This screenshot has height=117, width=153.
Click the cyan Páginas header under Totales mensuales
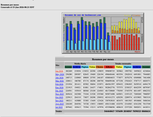(128, 67)
